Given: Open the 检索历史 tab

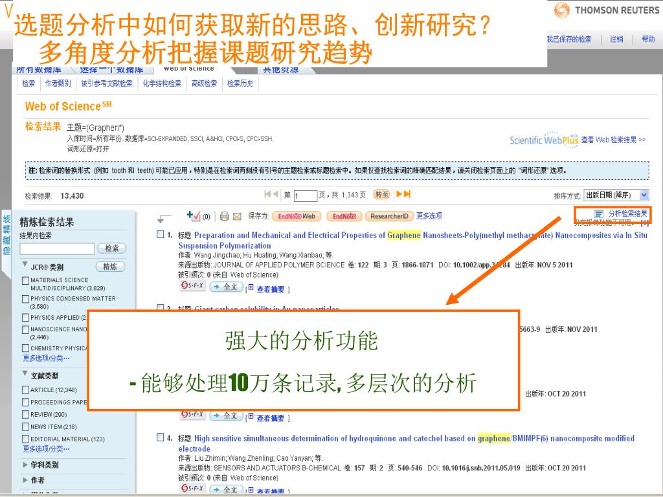Looking at the screenshot, I should coord(240,83).
